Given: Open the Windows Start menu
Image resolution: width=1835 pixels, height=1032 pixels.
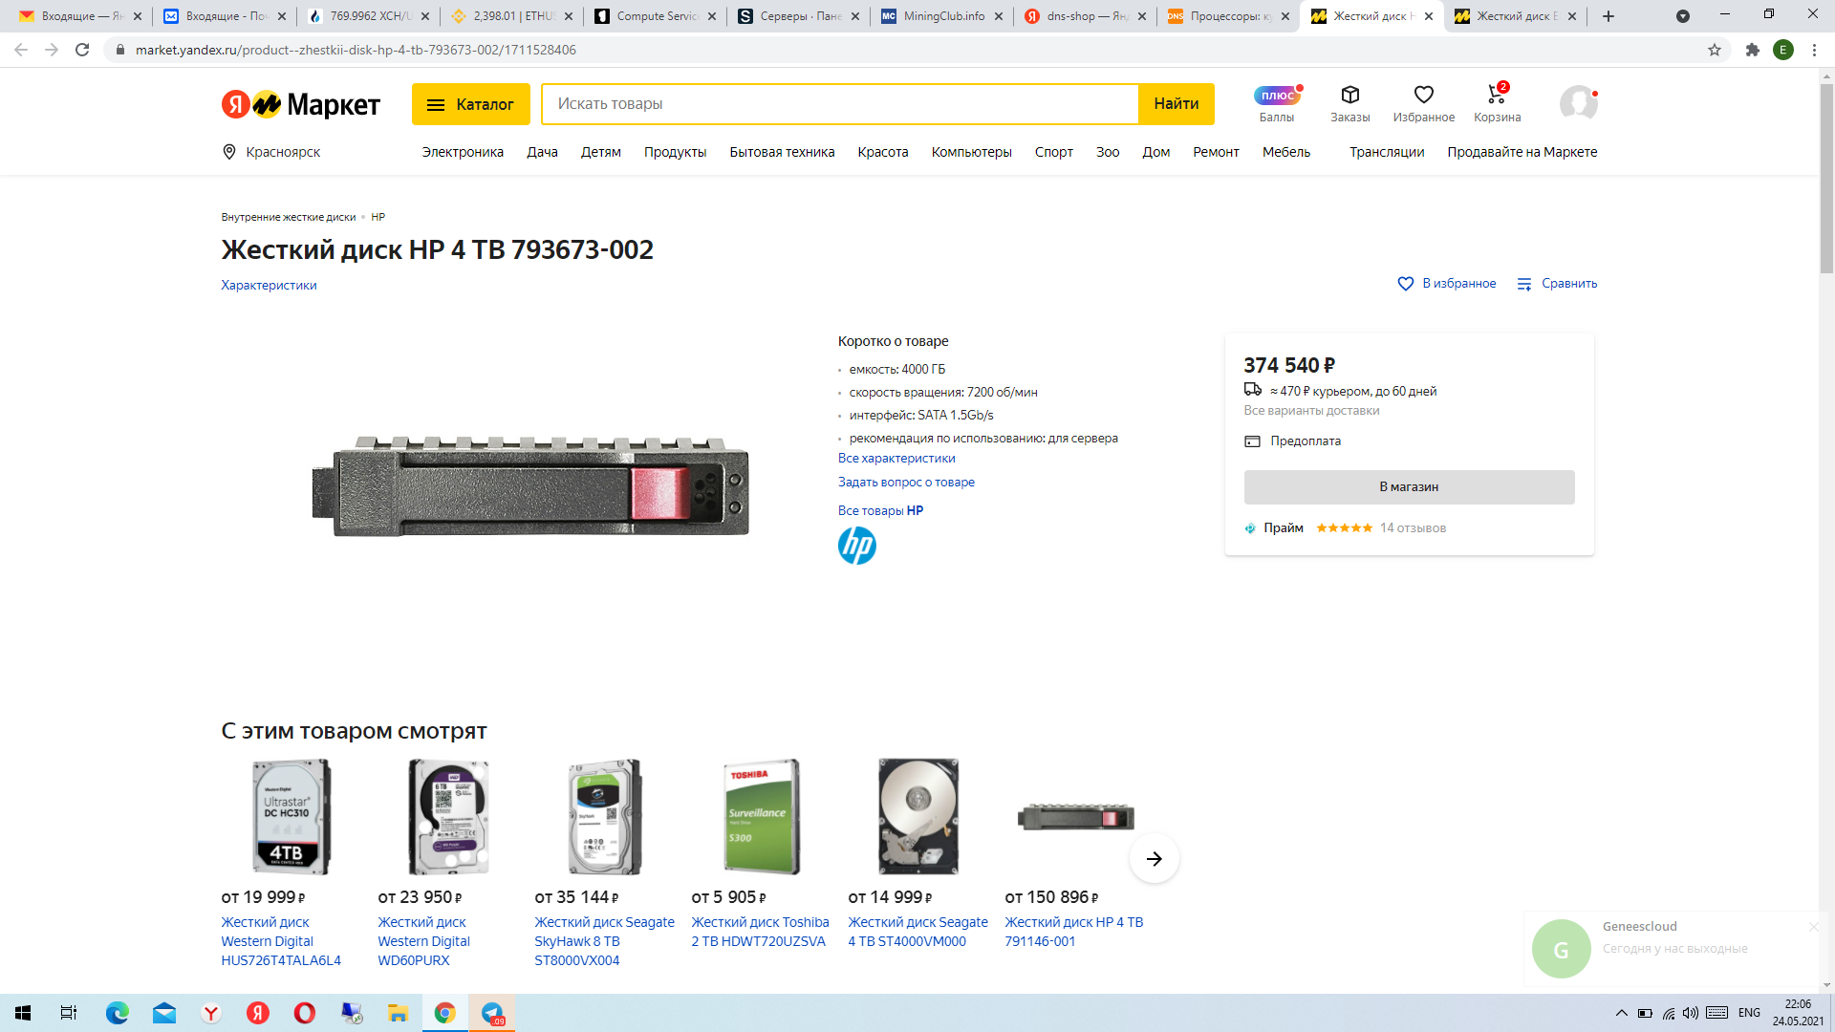Looking at the screenshot, I should point(23,1013).
